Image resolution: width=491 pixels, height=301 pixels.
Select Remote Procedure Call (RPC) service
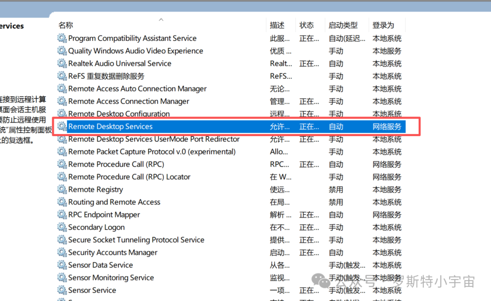pyautogui.click(x=116, y=164)
